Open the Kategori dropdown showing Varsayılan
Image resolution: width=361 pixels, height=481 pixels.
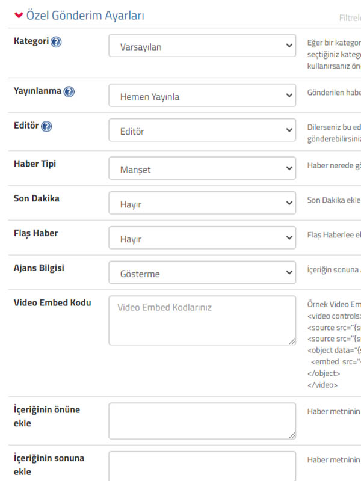(x=202, y=46)
